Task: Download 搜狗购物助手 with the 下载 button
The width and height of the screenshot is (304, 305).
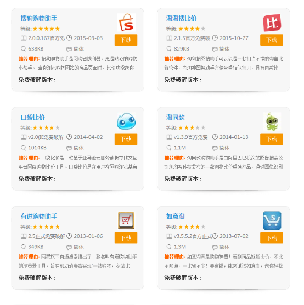Action: pyautogui.click(x=126, y=40)
